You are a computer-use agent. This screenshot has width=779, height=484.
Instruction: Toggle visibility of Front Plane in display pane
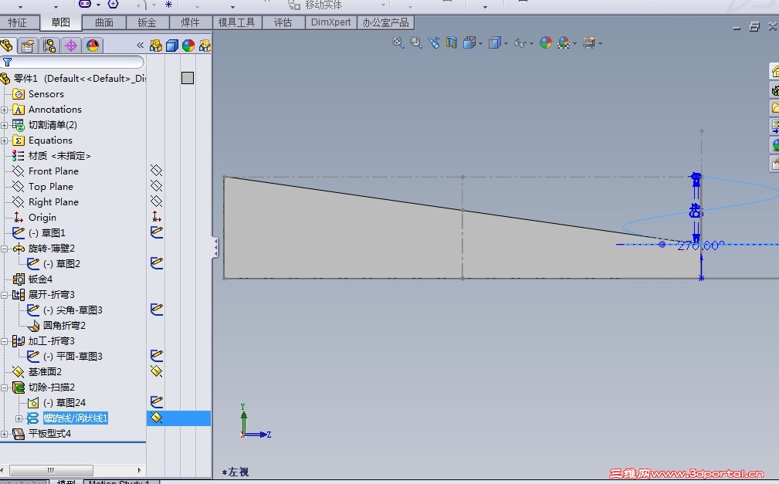point(157,171)
